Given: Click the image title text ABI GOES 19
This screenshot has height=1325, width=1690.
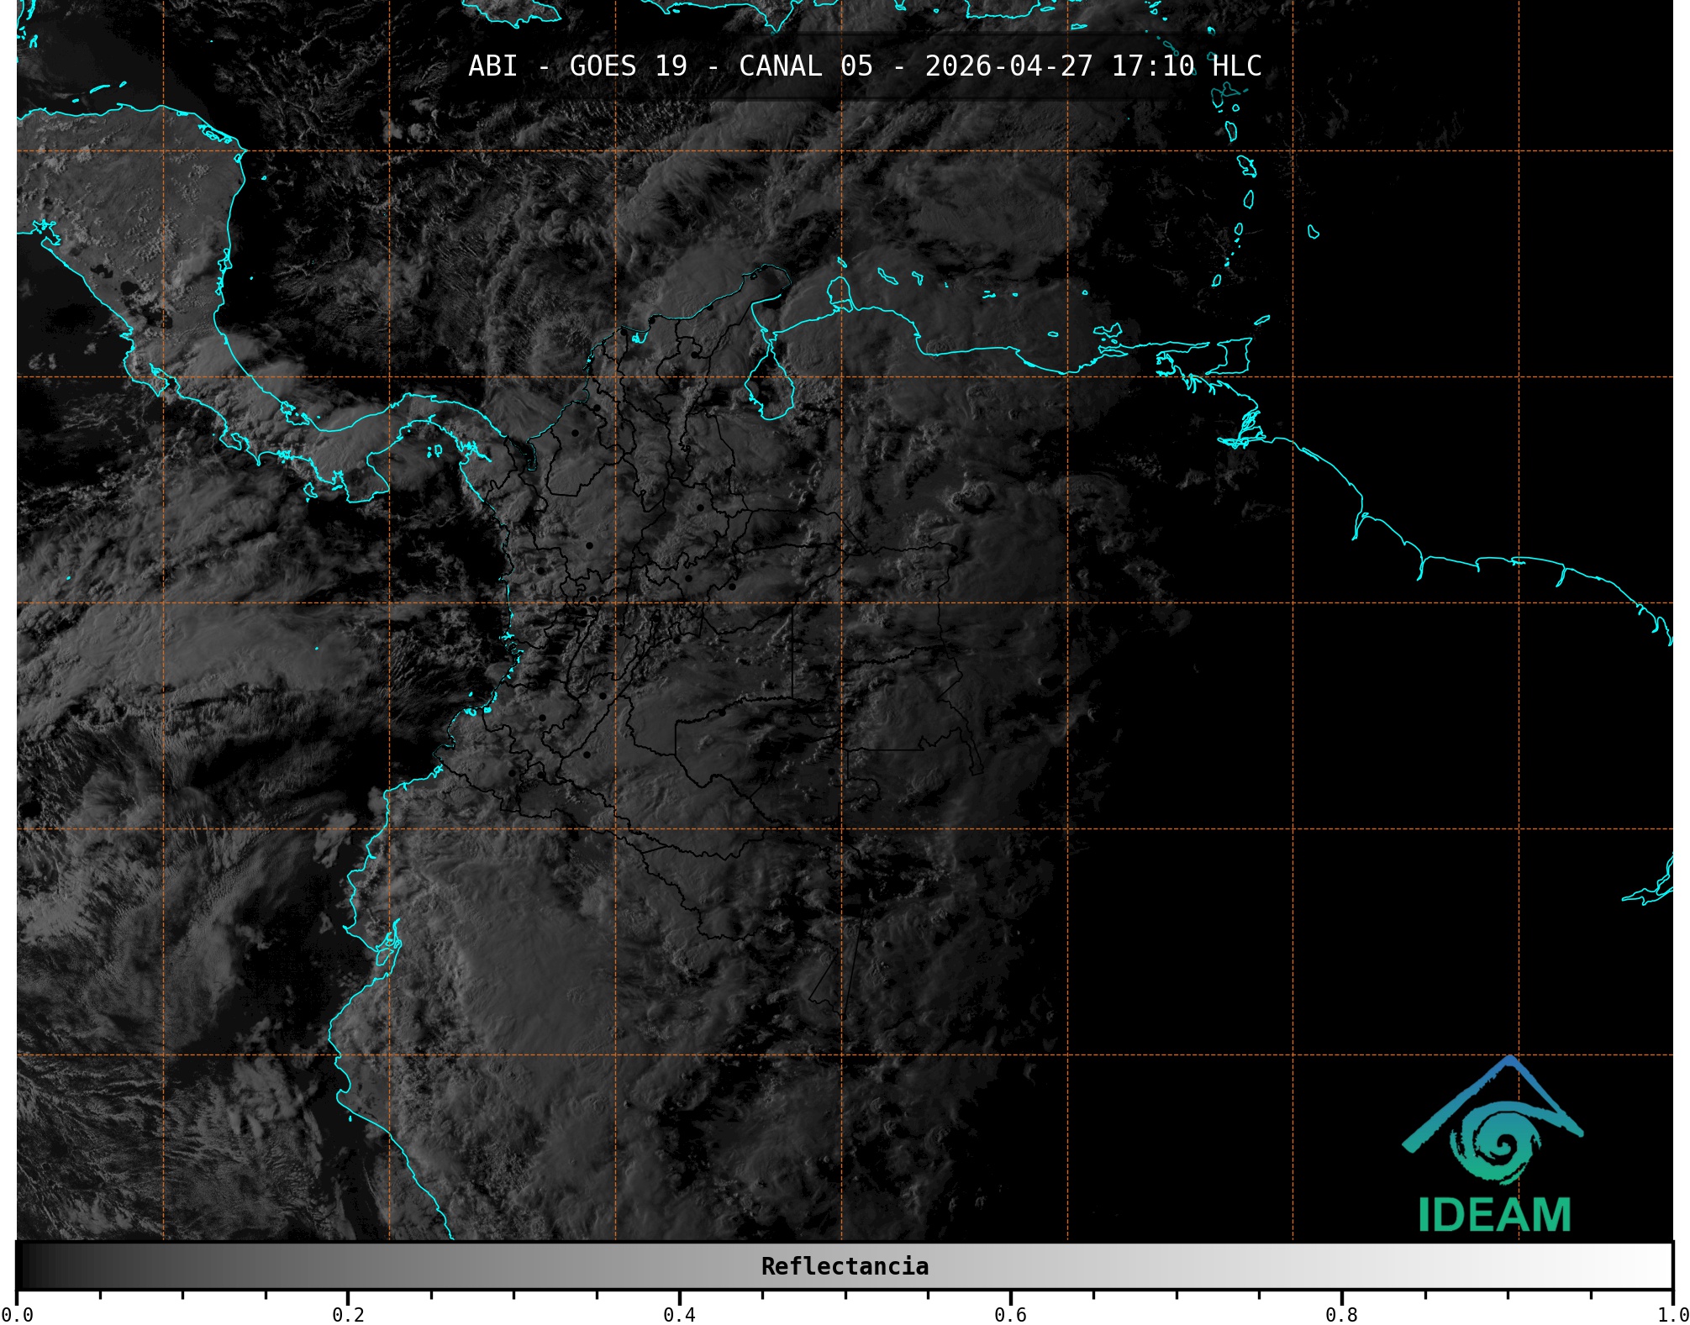Looking at the screenshot, I should pyautogui.click(x=577, y=66).
